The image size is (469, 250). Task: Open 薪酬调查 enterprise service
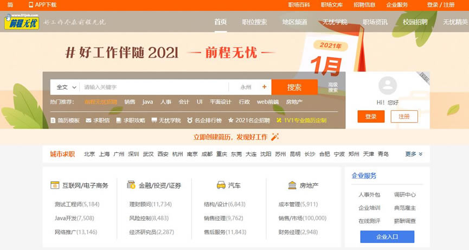[x=405, y=221]
